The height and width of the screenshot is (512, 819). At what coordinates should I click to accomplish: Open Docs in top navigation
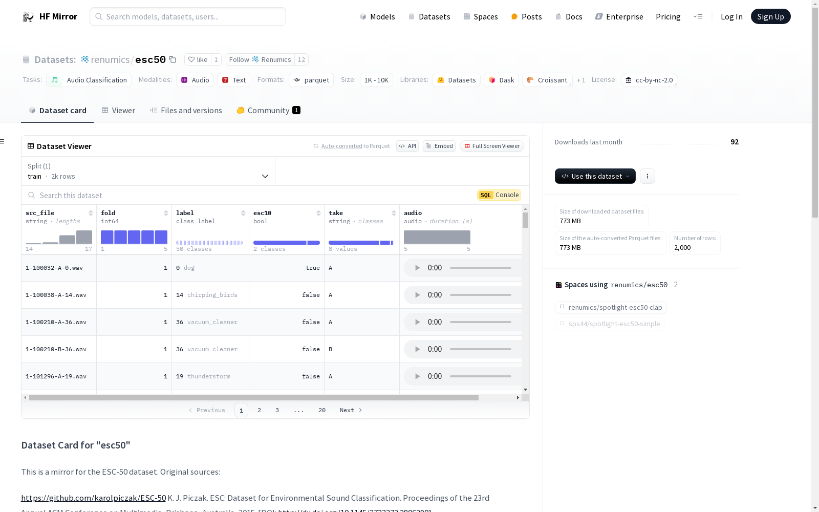coord(569,16)
